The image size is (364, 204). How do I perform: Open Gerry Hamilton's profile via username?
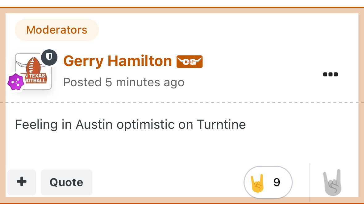click(x=117, y=61)
